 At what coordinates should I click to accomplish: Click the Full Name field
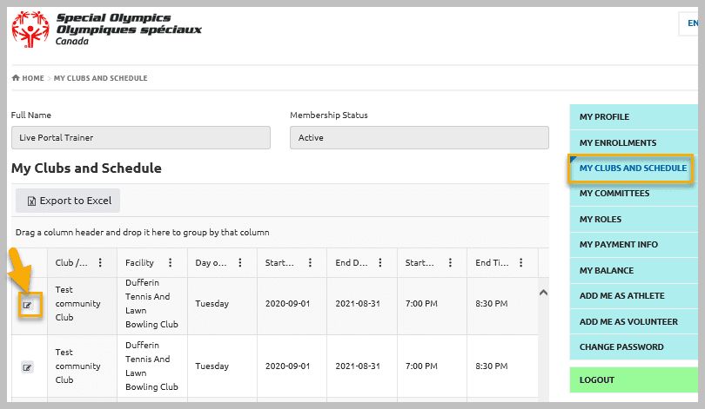141,138
